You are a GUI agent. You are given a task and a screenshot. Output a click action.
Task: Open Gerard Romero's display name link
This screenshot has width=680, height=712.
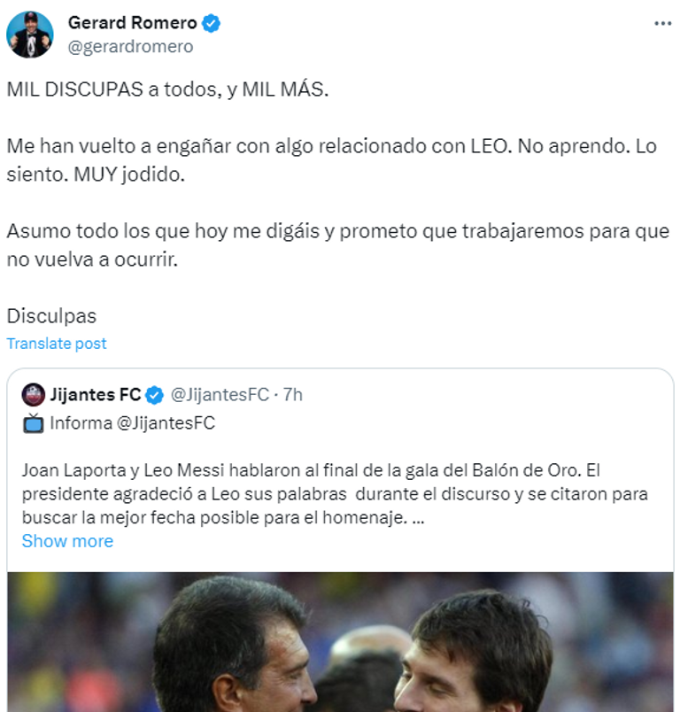pyautogui.click(x=133, y=24)
